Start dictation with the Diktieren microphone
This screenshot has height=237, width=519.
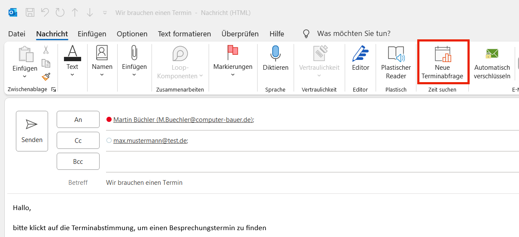(275, 54)
